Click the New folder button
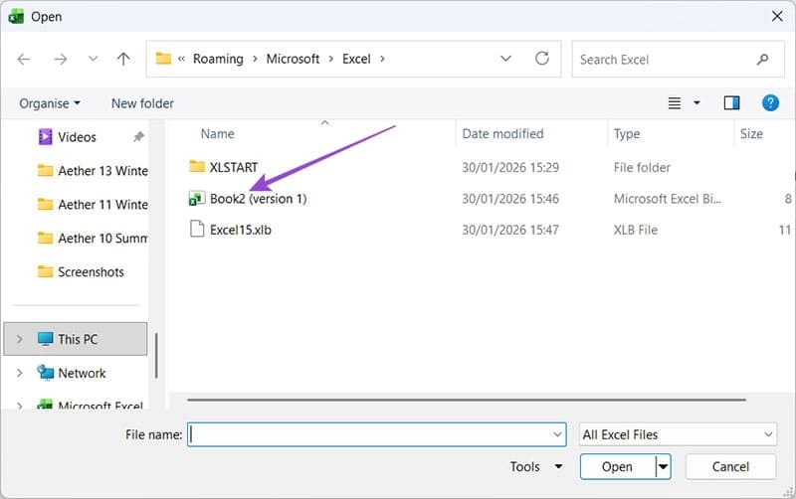Image resolution: width=796 pixels, height=499 pixels. [x=142, y=103]
